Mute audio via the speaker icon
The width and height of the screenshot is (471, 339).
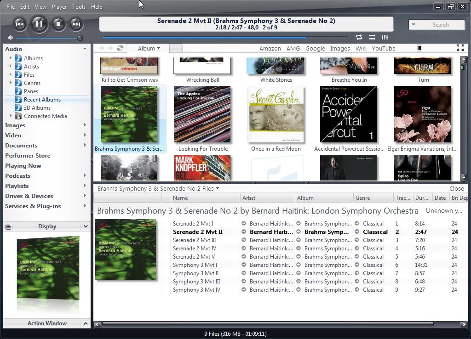11,38
